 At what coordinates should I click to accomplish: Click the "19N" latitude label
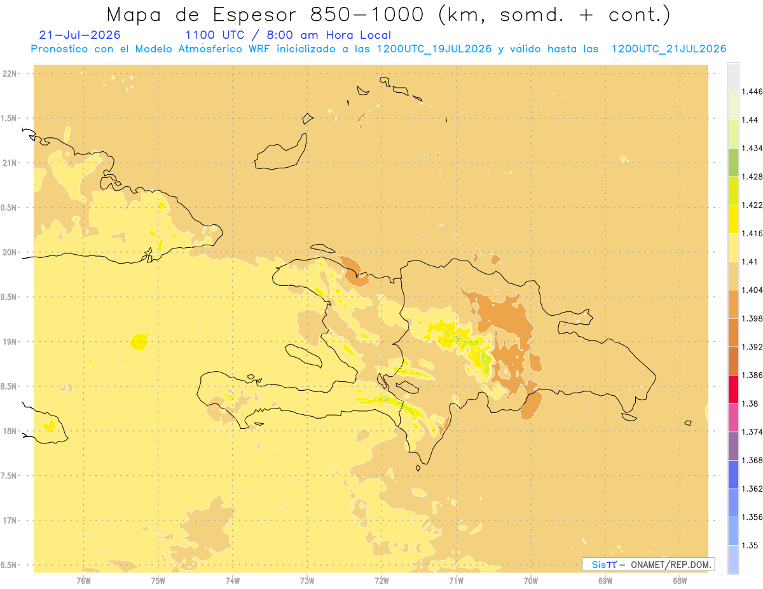[x=10, y=342]
